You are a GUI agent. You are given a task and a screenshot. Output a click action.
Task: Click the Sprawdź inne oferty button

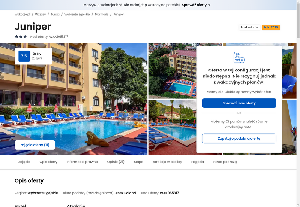239,103
